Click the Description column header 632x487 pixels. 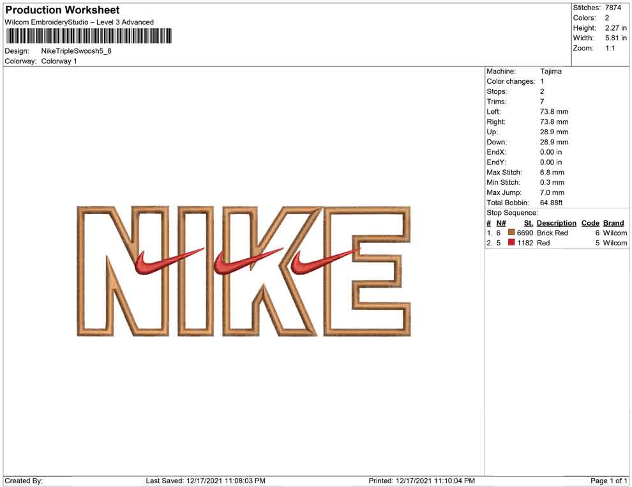[556, 223]
